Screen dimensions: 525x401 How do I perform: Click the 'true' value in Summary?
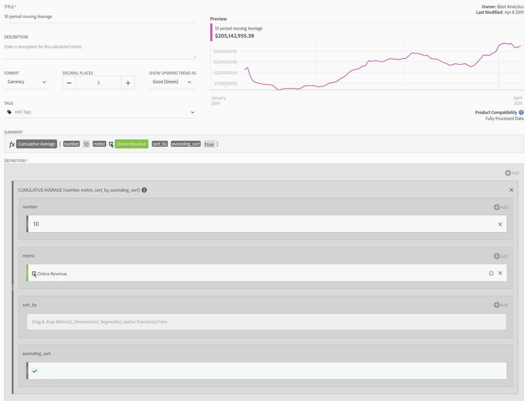tap(209, 144)
